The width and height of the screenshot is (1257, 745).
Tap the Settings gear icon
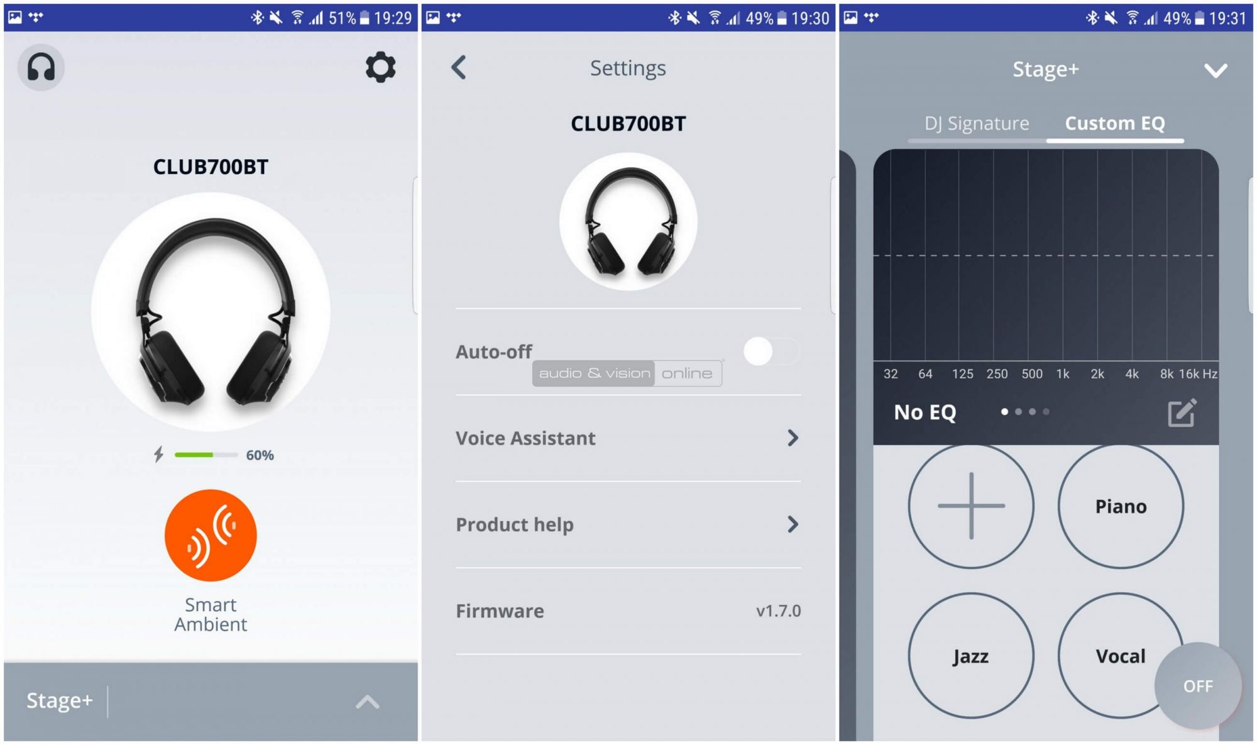[384, 67]
